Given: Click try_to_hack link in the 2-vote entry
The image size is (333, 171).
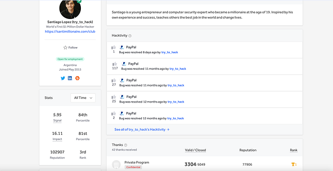Looking at the screenshot, I should (x=176, y=118).
